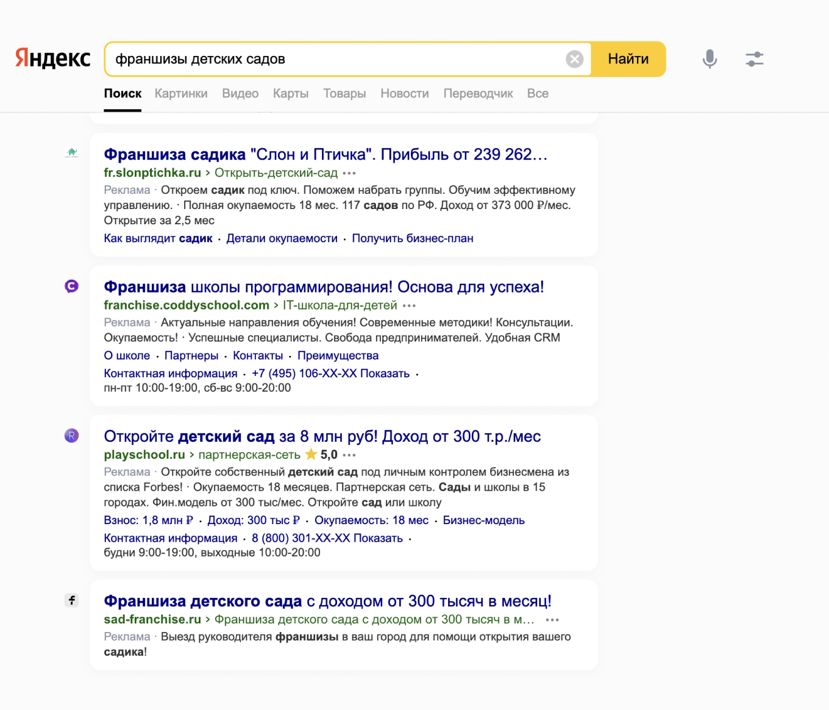This screenshot has width=829, height=710.
Task: Click the Найти search button
Action: [628, 59]
